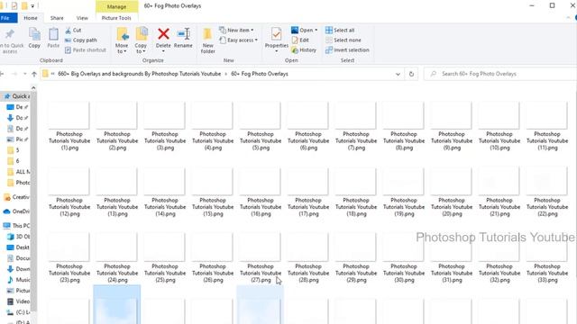Open file History

tap(304, 50)
